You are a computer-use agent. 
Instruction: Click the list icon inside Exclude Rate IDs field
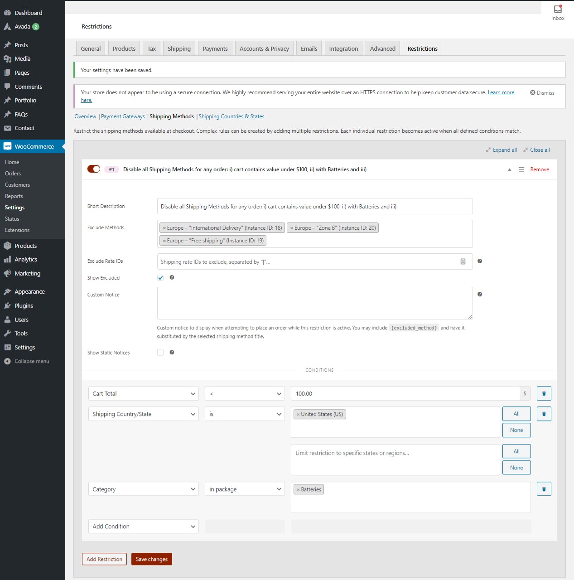pyautogui.click(x=463, y=261)
